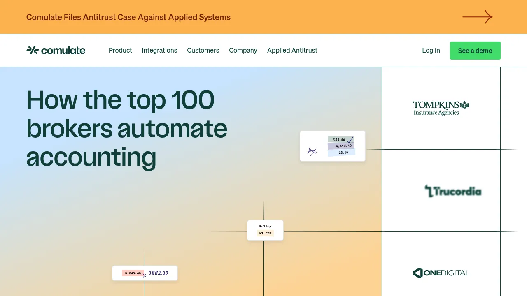Open the Integrations menu item
Viewport: 527px width, 296px height.
click(x=159, y=50)
